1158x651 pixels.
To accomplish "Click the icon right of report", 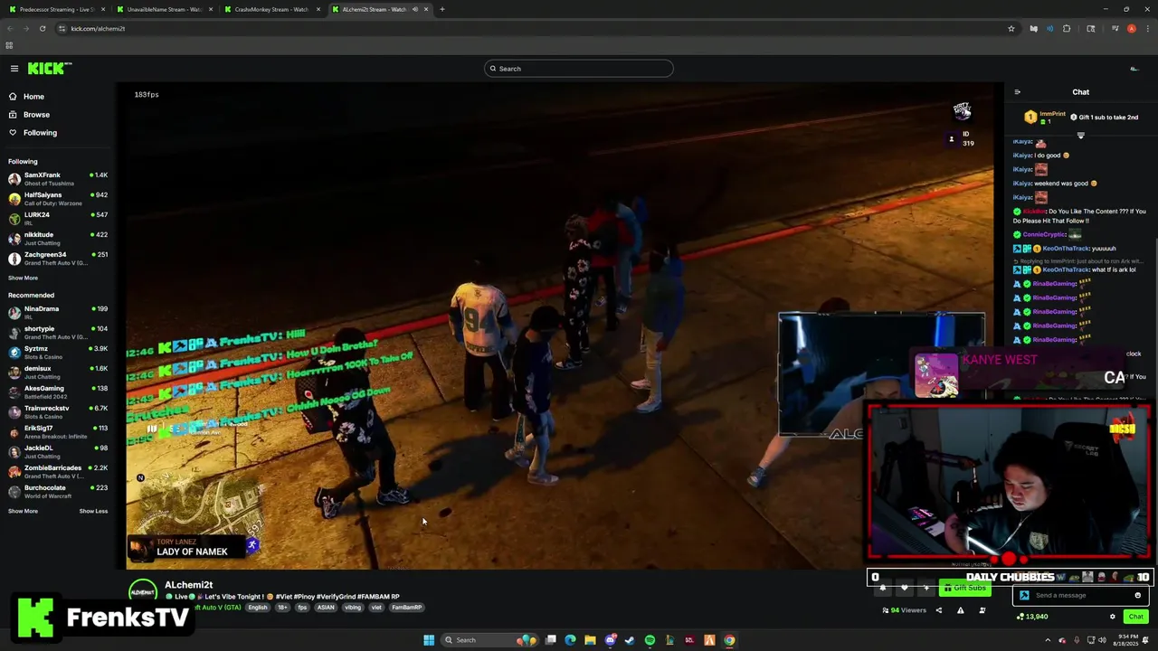I will [x=982, y=610].
